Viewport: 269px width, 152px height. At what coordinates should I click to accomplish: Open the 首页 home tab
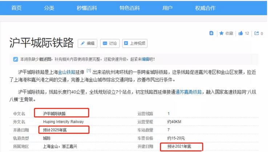point(16,8)
